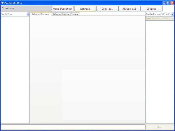Screen dimensions: 175x131
Task: Click Copy all button
Action: (x=107, y=8)
